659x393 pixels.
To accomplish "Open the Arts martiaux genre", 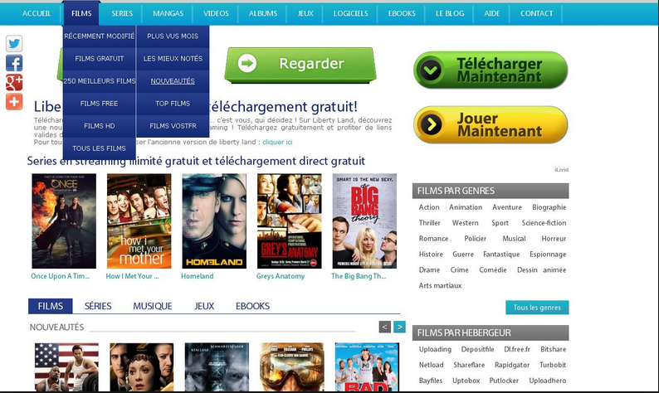I will tap(440, 285).
